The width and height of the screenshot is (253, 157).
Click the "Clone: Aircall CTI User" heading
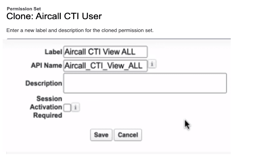[54, 16]
